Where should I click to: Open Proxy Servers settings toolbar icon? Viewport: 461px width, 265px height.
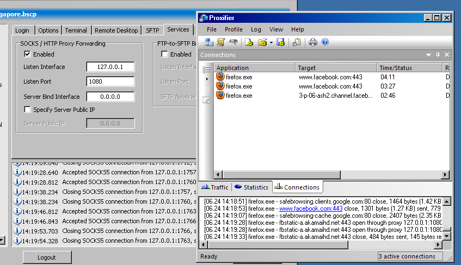209,42
